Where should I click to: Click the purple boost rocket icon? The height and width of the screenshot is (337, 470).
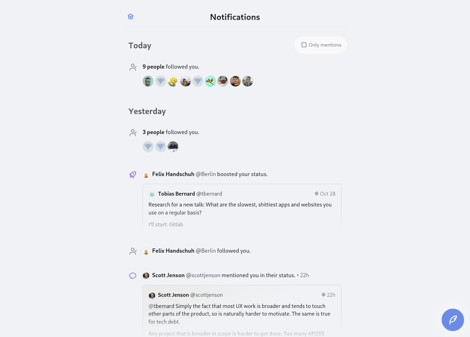[x=133, y=174]
